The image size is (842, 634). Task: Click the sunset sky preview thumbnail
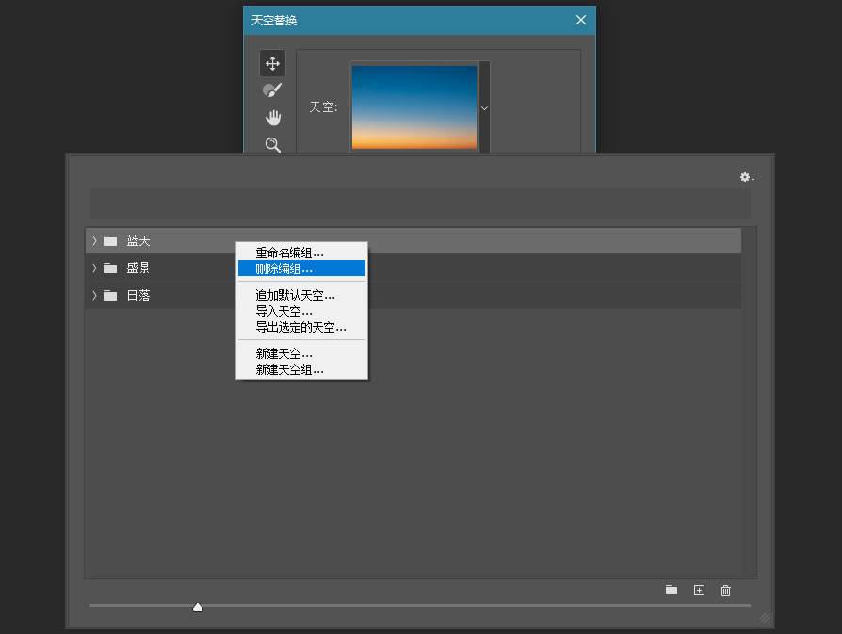click(416, 106)
